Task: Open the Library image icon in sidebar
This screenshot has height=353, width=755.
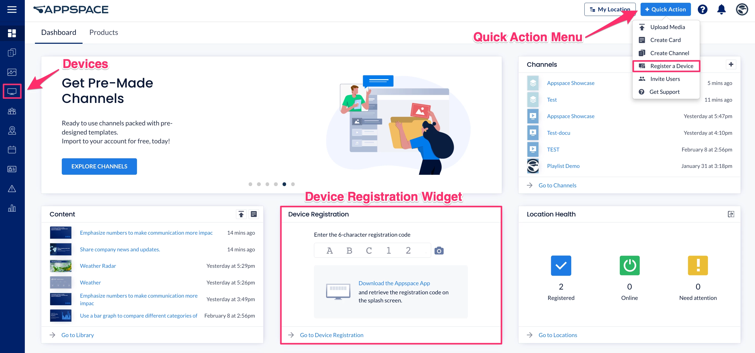Action: click(x=12, y=72)
